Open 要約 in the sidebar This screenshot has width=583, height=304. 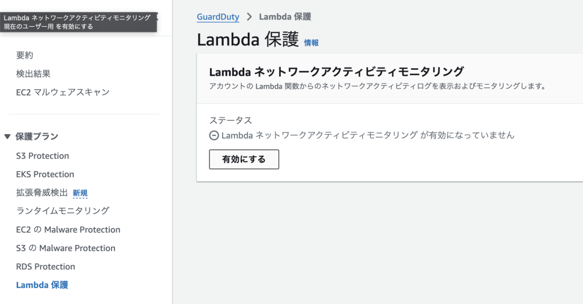point(24,55)
